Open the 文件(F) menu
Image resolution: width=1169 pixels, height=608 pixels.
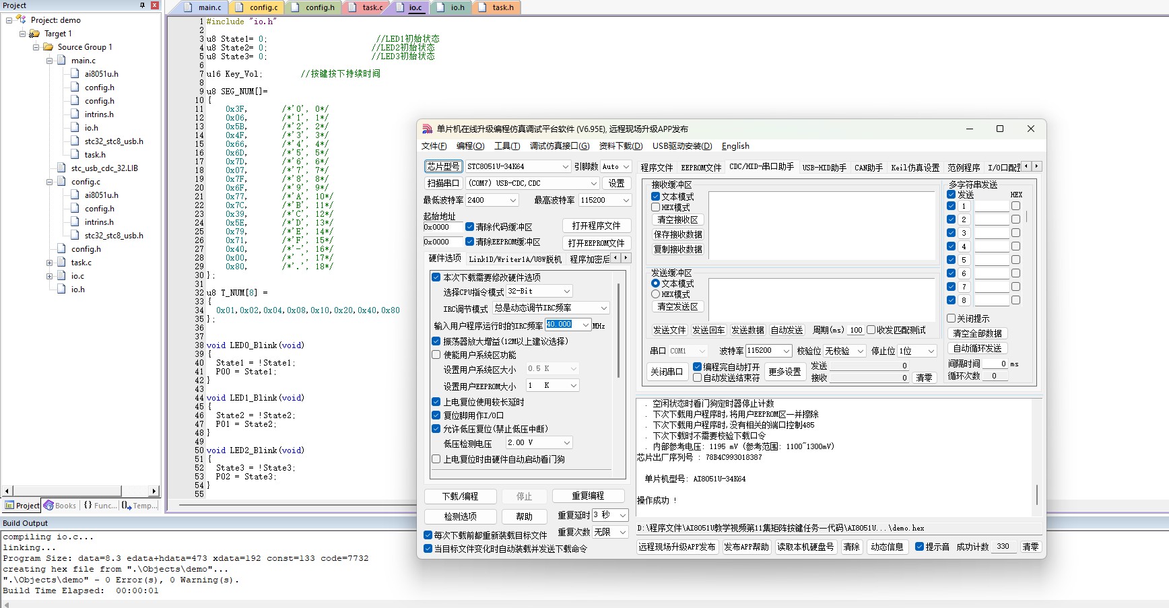(x=434, y=146)
